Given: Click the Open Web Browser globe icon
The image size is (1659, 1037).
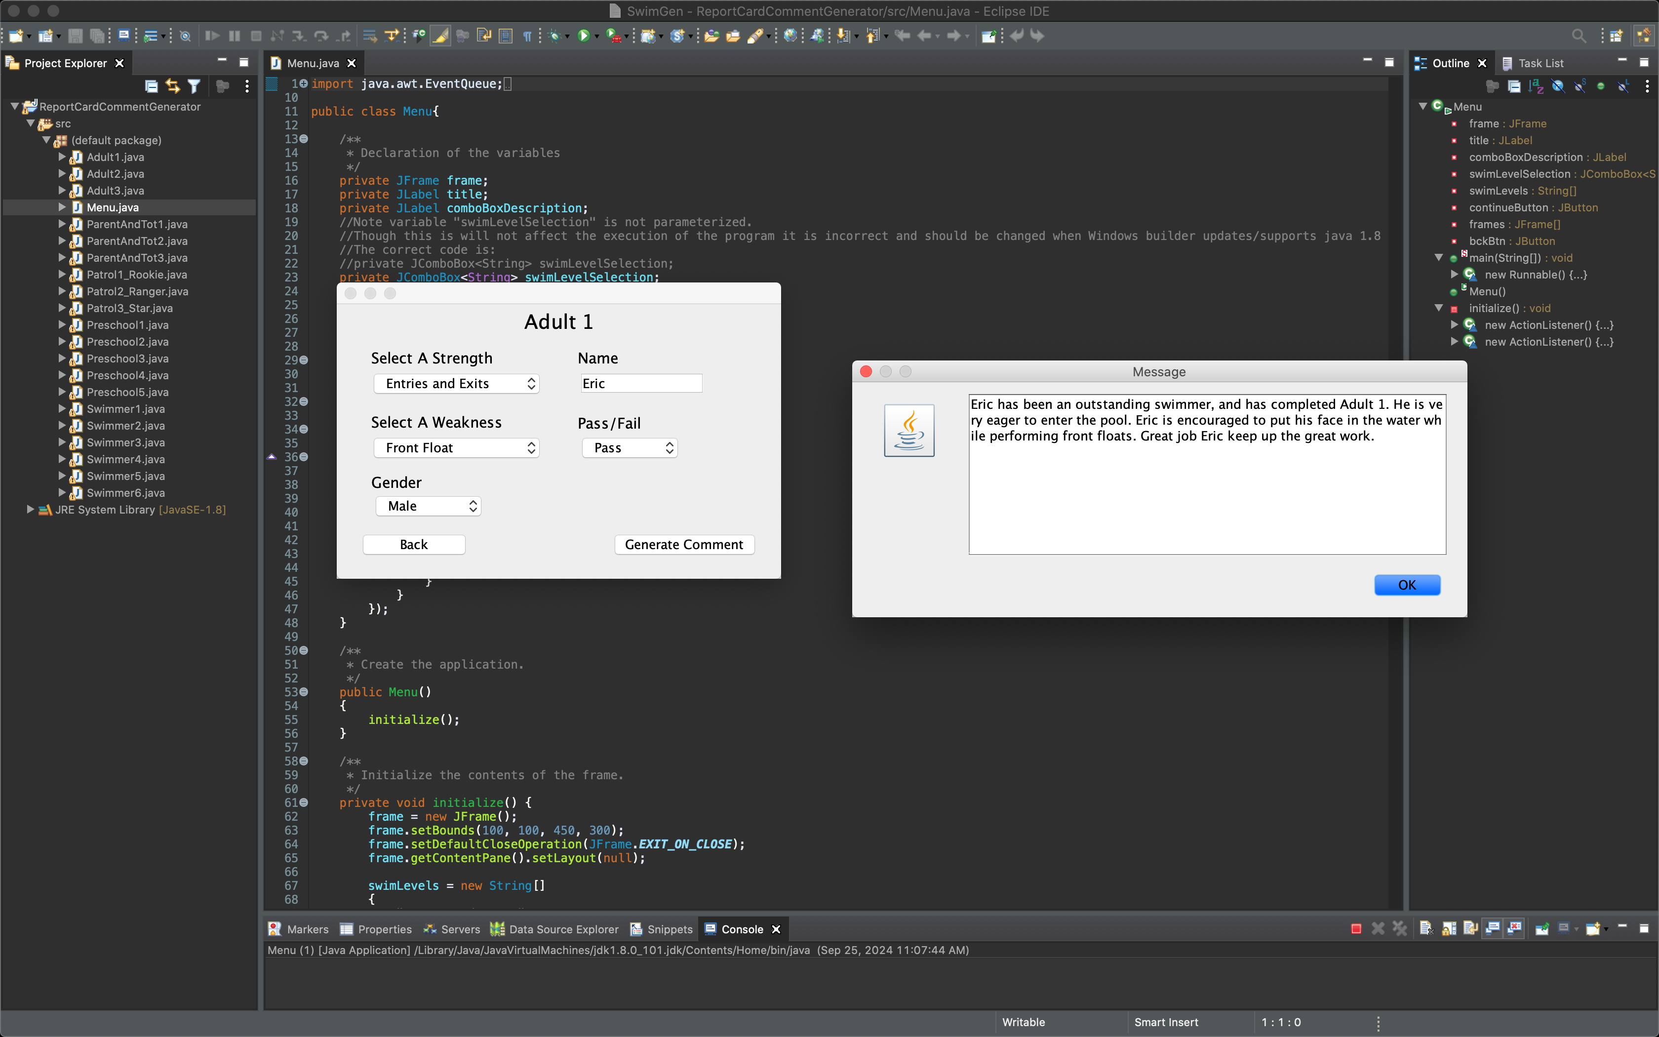Looking at the screenshot, I should [790, 36].
